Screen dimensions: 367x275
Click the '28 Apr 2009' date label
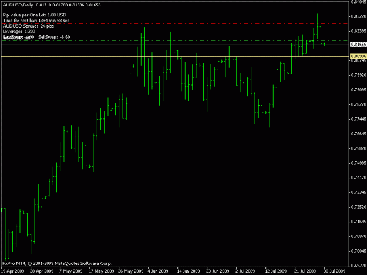42,271
